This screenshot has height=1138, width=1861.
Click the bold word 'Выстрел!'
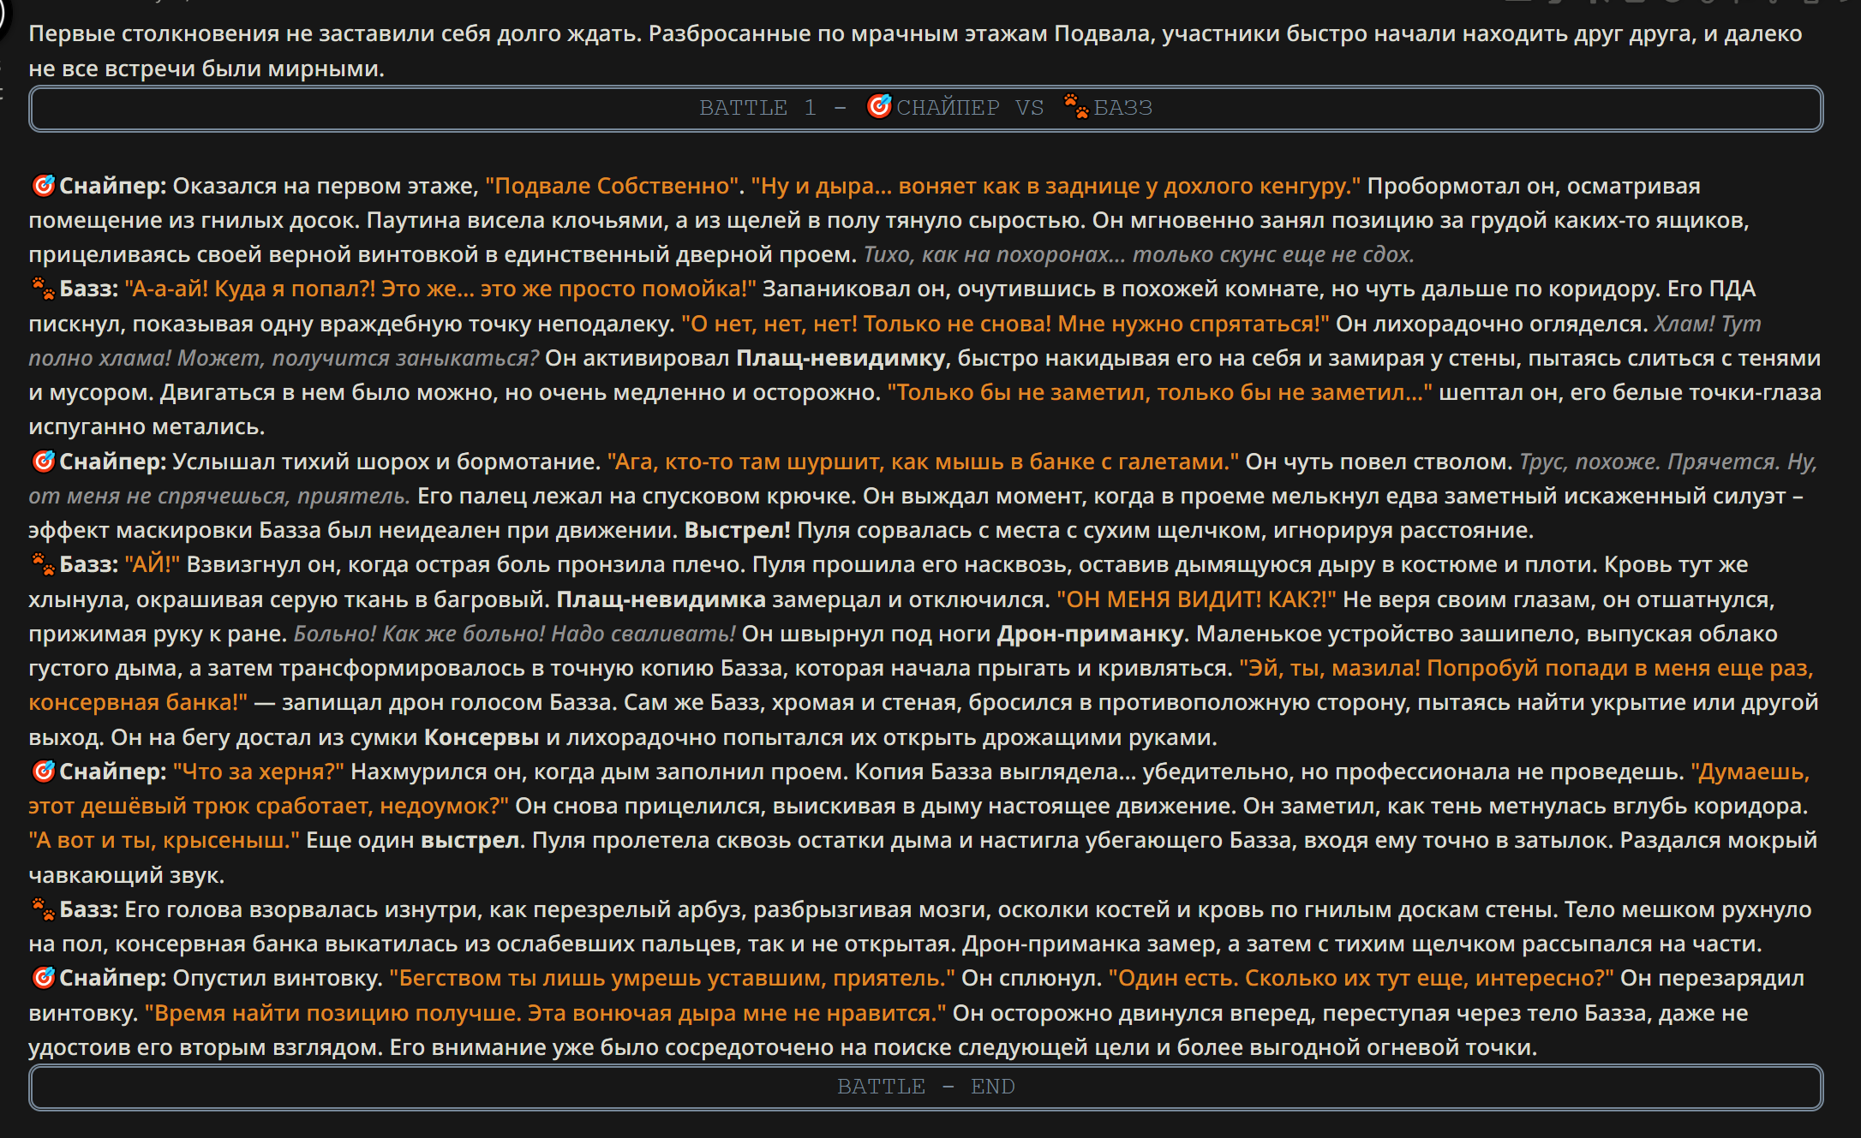(x=737, y=530)
